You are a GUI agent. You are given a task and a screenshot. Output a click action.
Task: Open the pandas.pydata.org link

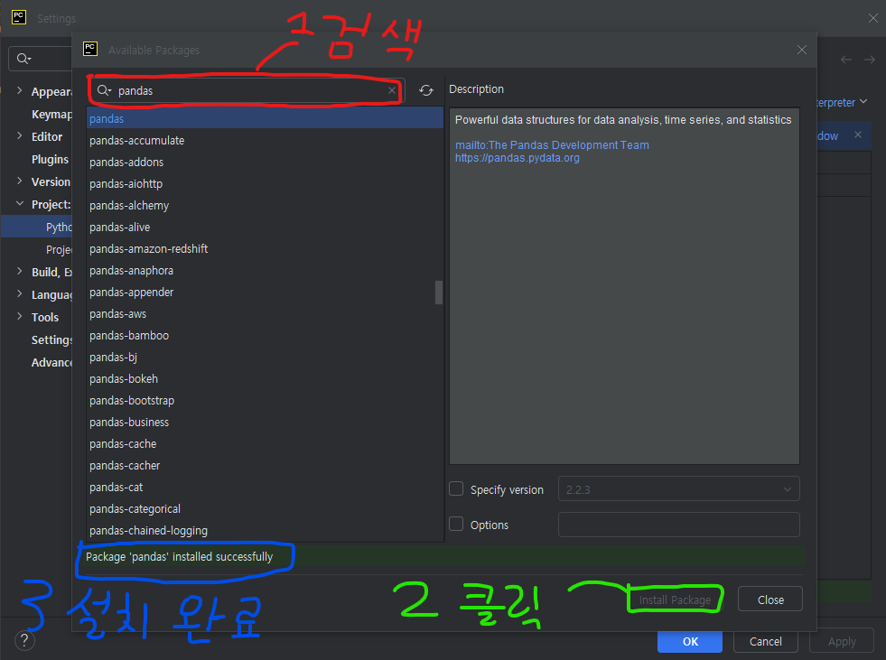[517, 158]
